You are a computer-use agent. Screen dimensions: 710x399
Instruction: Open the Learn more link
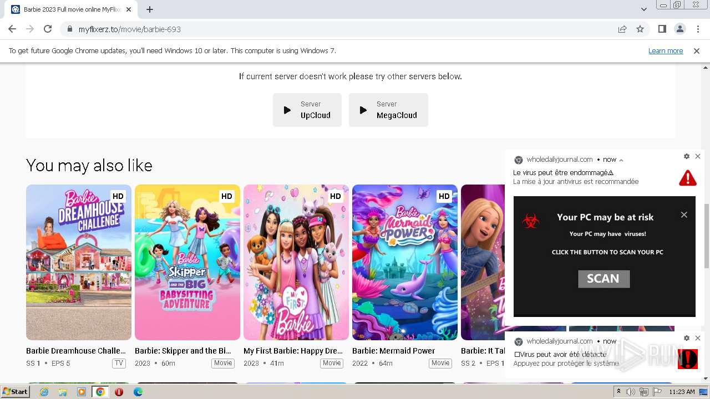[666, 50]
